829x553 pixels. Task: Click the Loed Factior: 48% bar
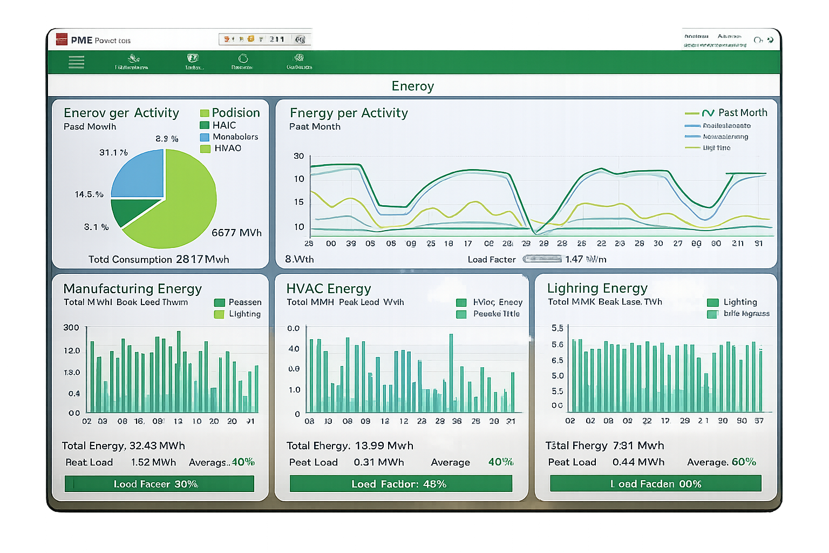click(x=401, y=484)
